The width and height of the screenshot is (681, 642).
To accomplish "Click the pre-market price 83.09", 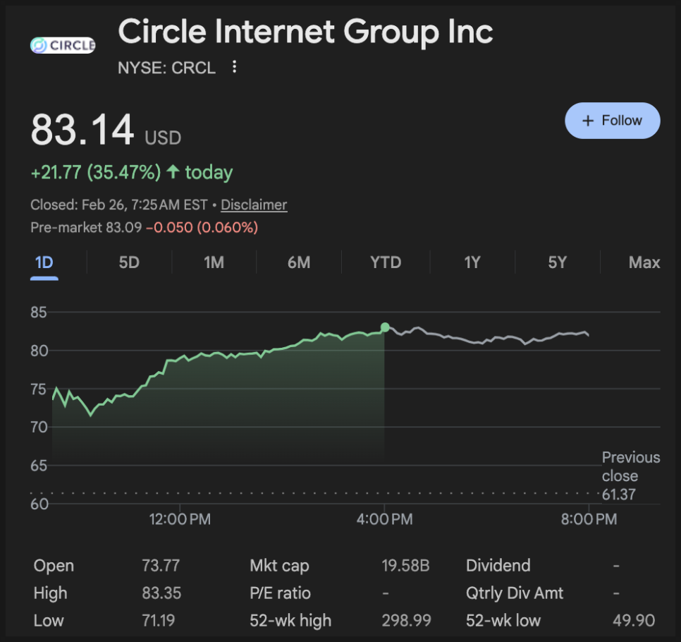I will click(124, 228).
